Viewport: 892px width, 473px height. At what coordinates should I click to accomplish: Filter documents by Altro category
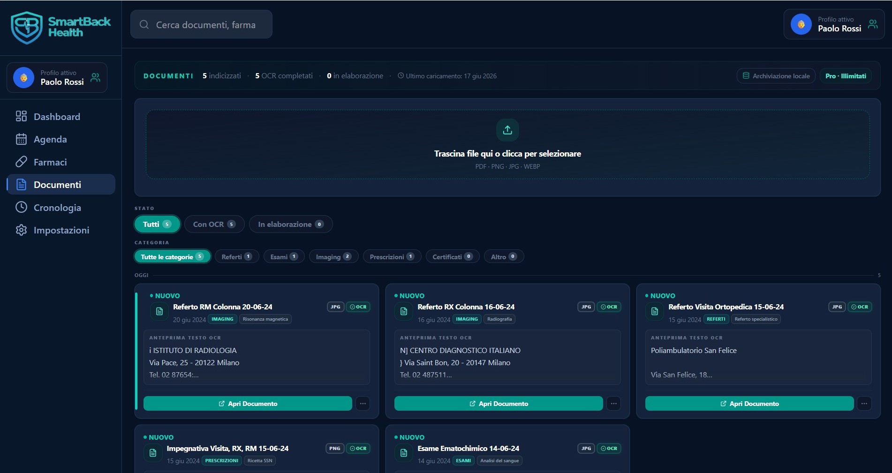point(504,256)
